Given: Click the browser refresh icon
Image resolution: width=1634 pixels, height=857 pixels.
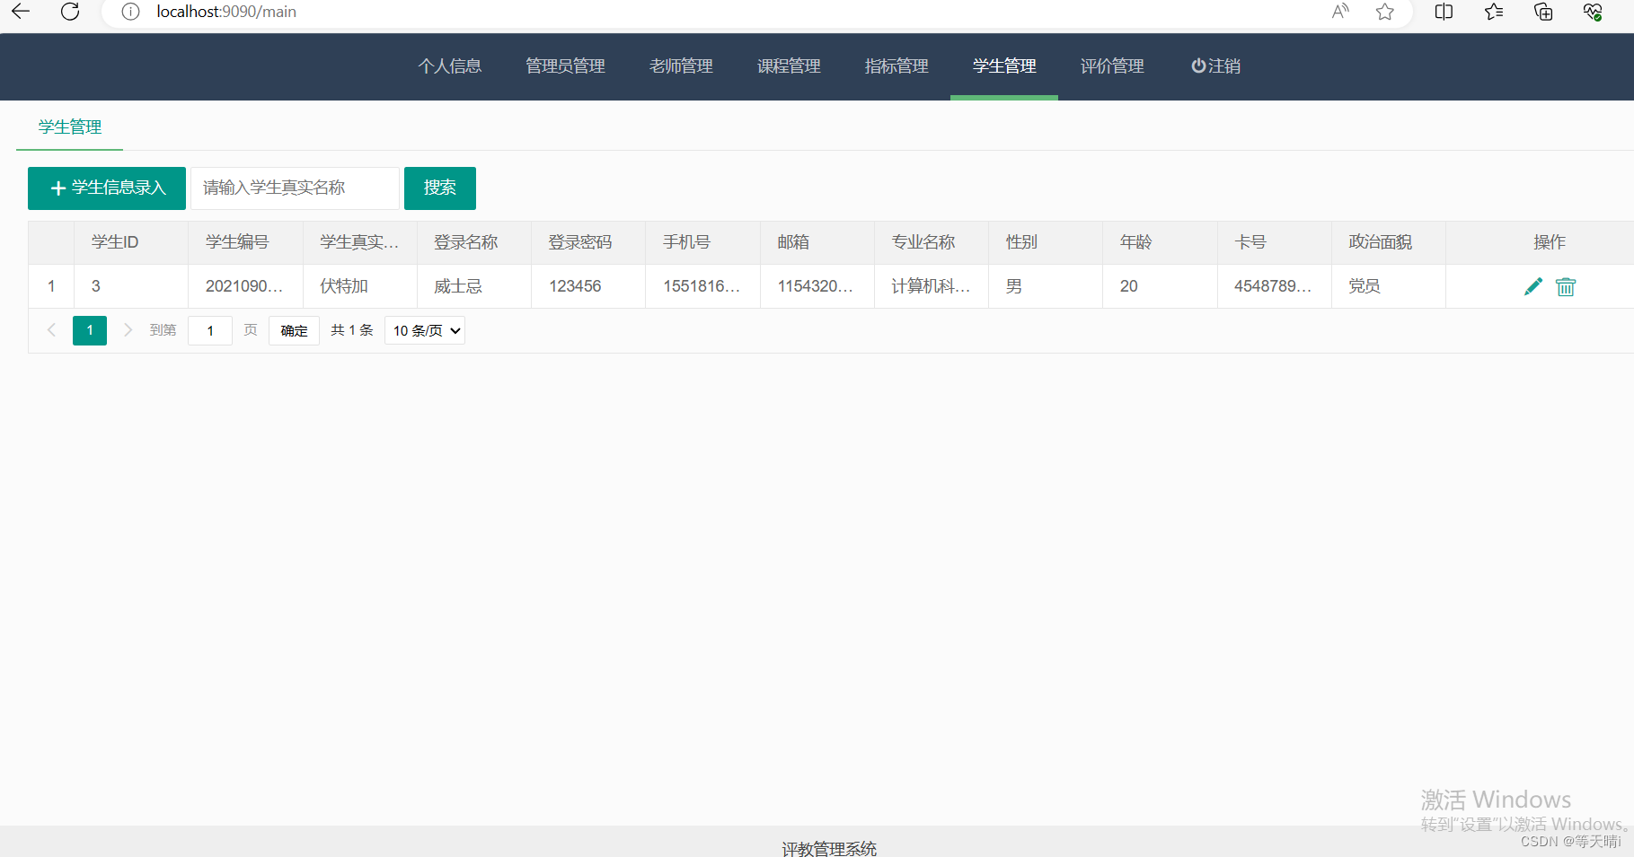Looking at the screenshot, I should coord(69,12).
